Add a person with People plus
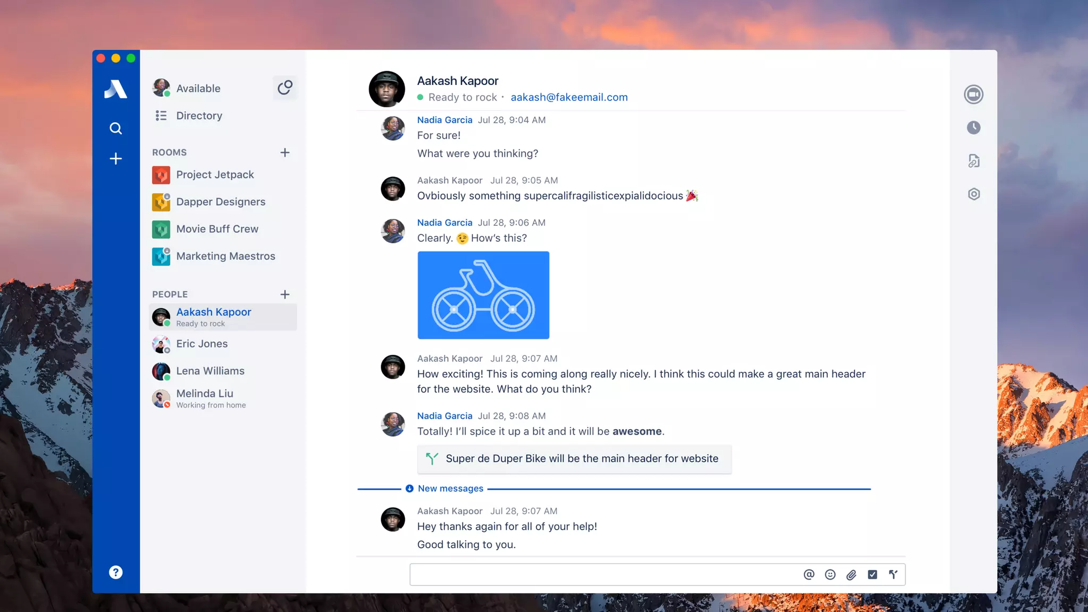 285,294
